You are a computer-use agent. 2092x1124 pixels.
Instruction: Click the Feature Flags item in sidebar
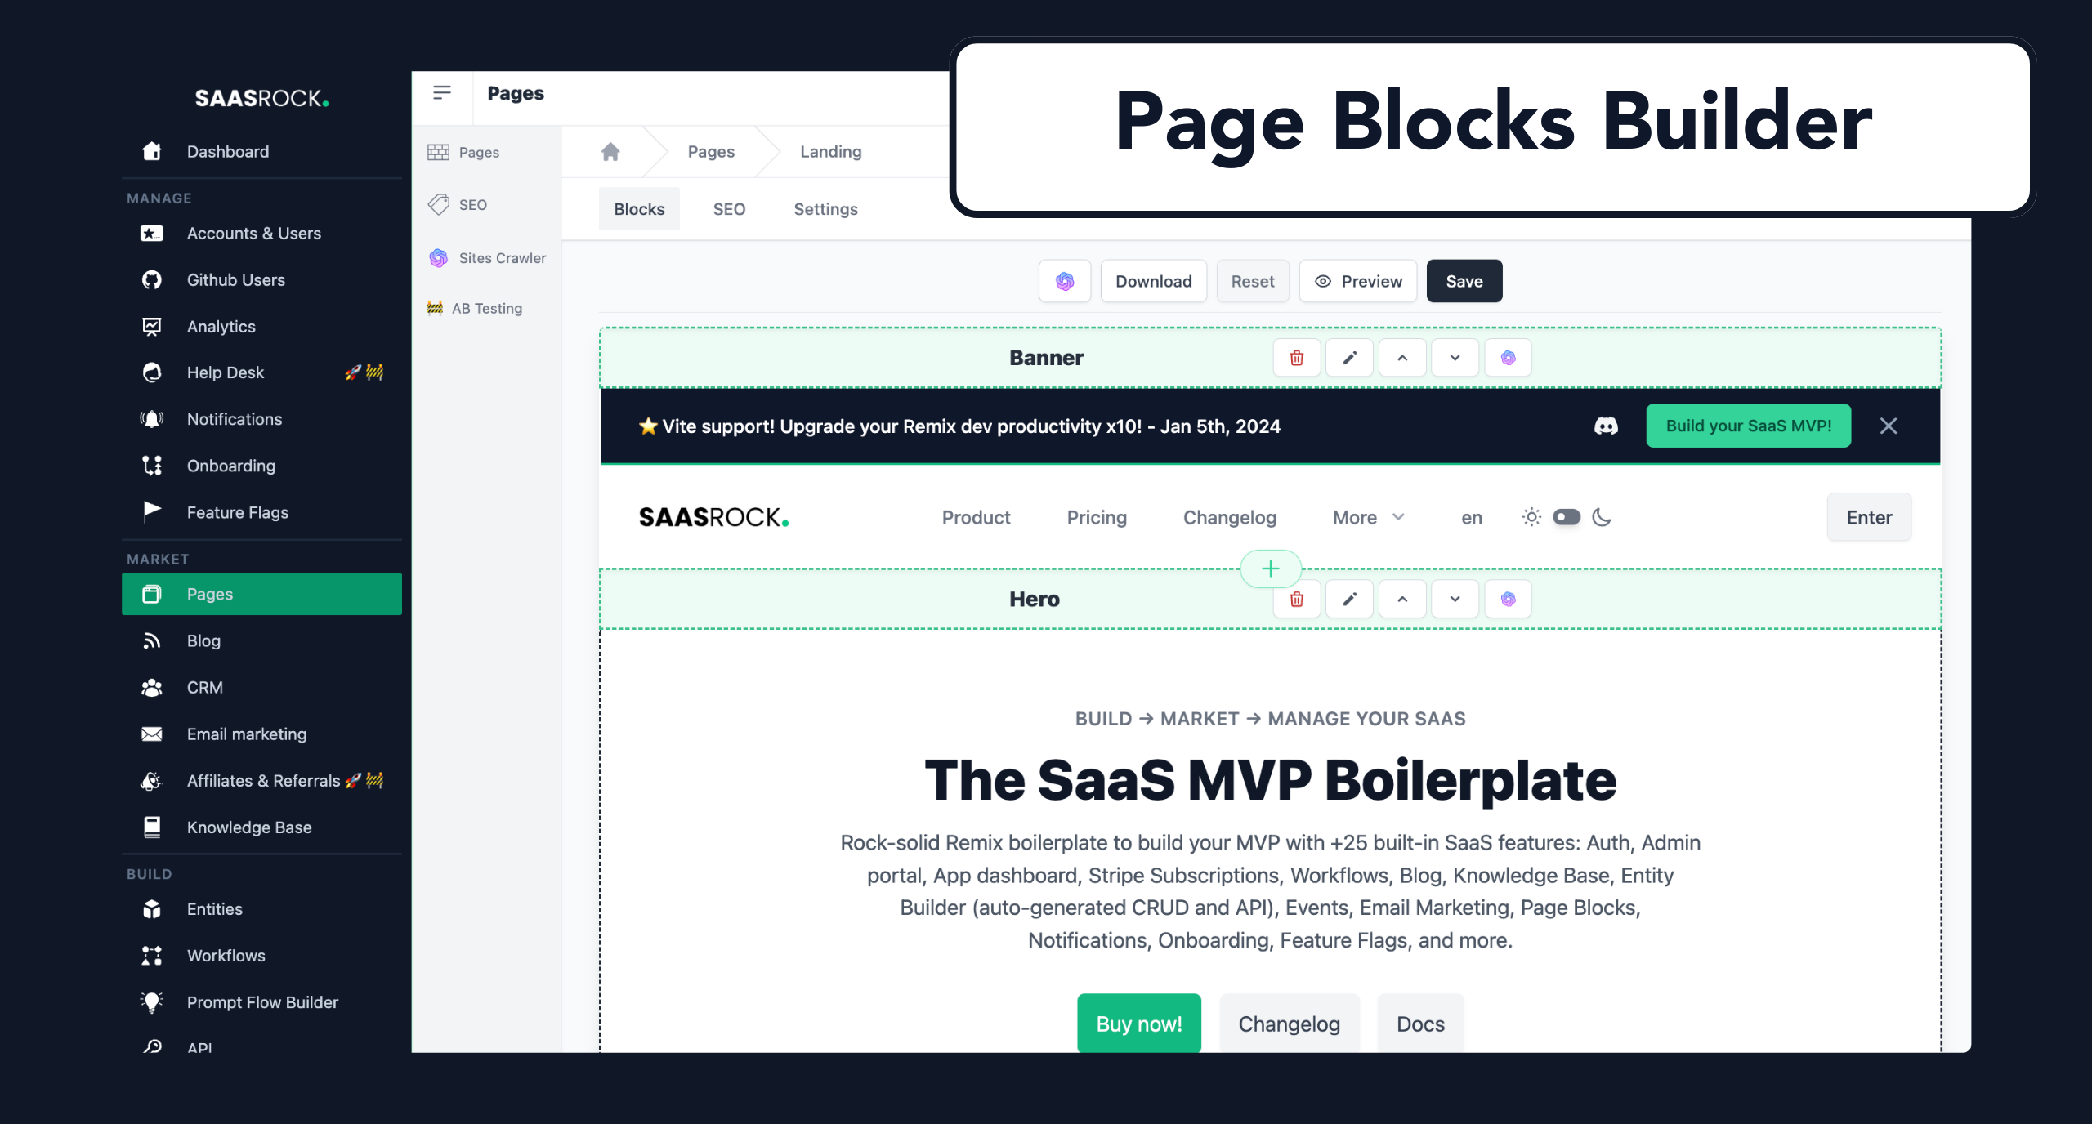point(235,512)
